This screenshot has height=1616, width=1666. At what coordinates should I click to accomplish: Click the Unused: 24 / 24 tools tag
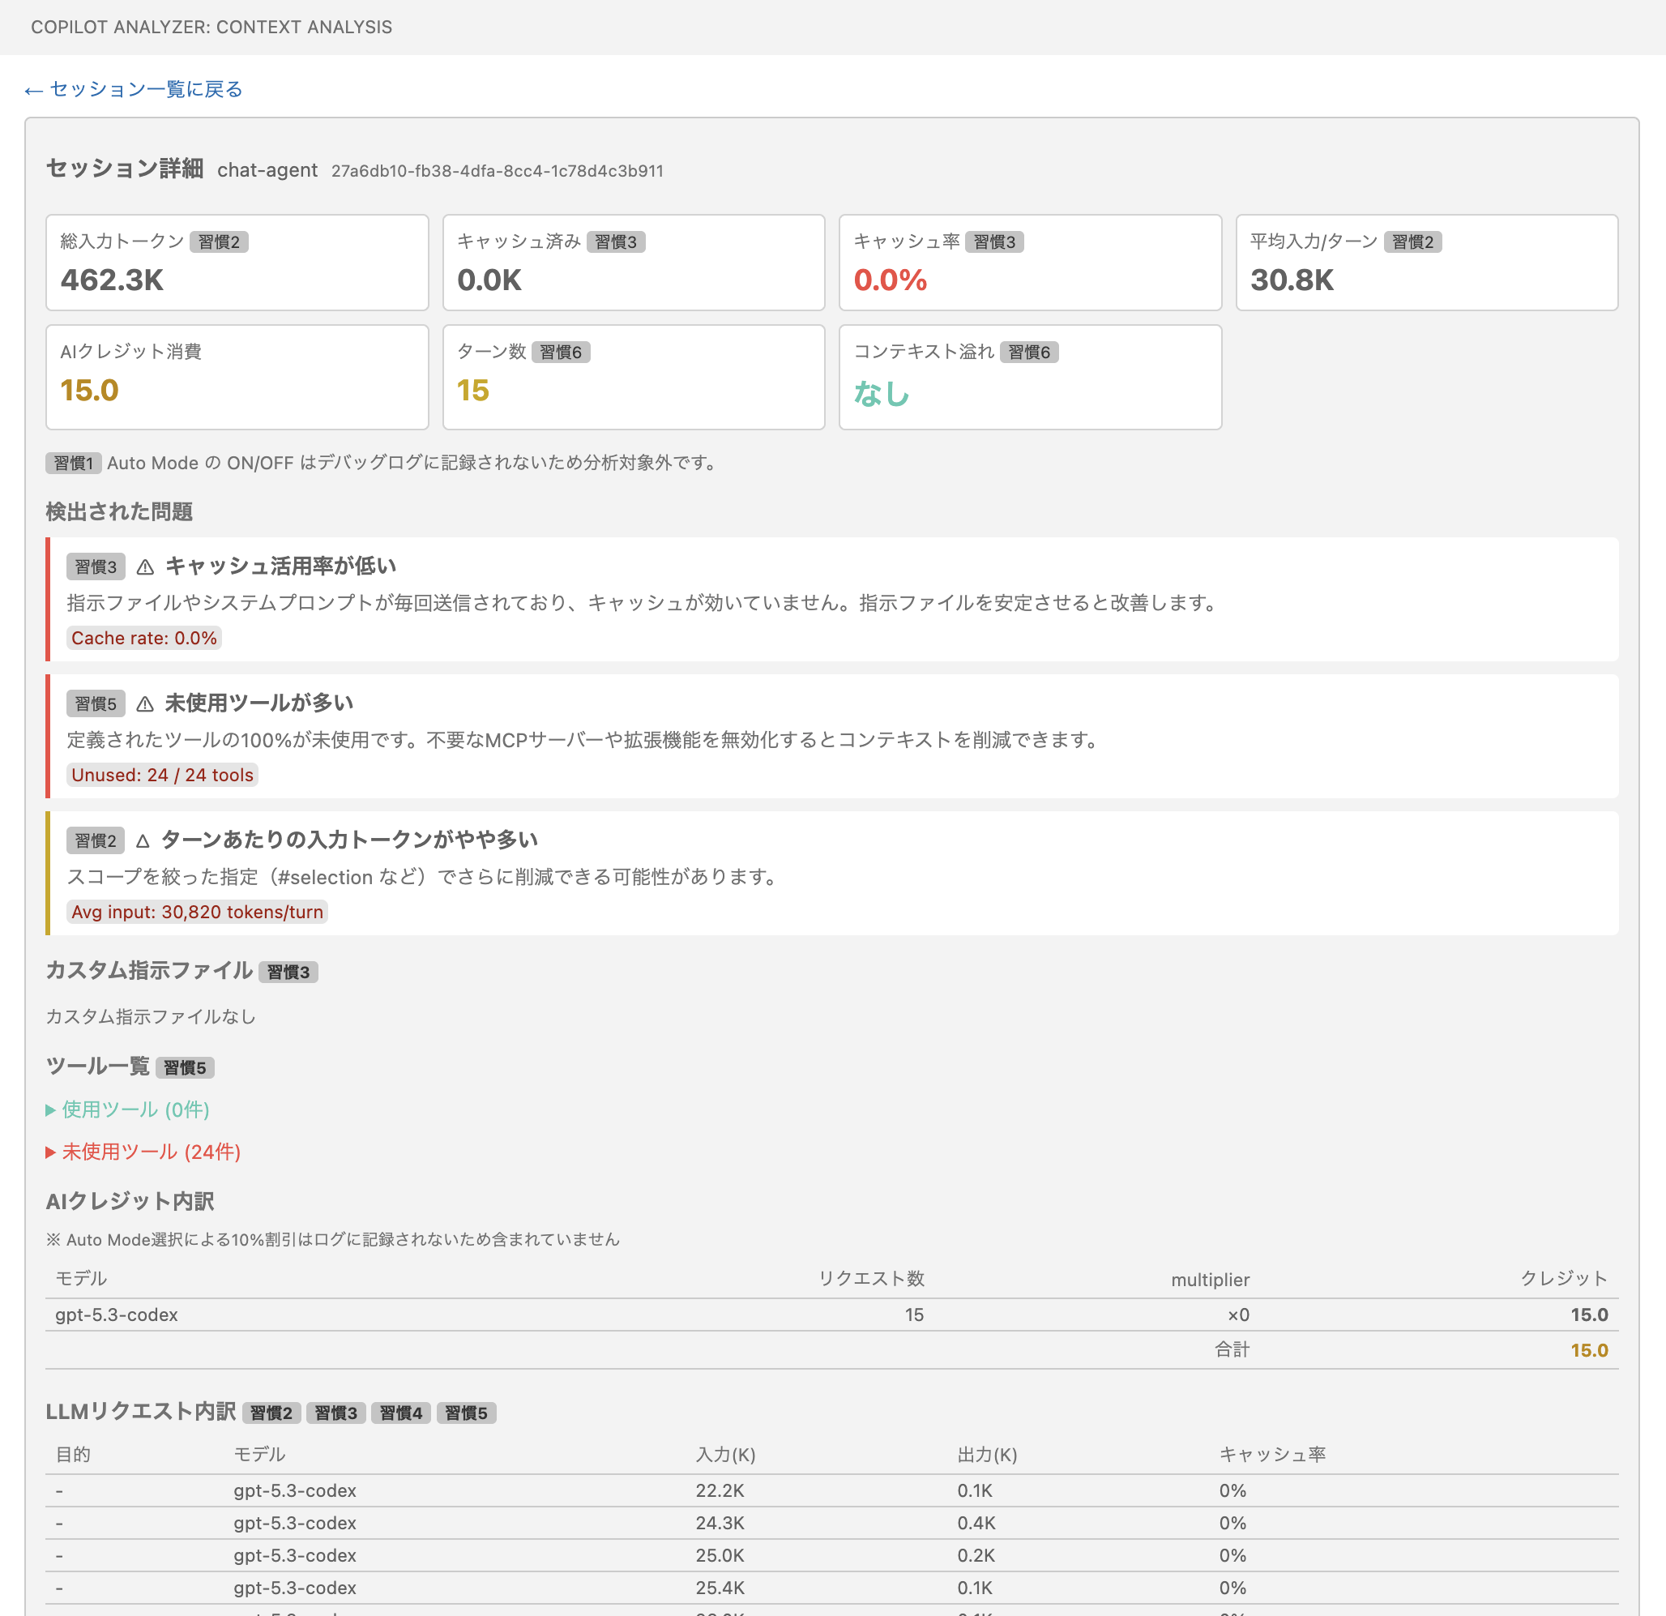coord(162,776)
